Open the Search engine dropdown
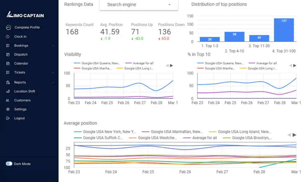The height and width of the screenshot is (182, 302). pos(139,5)
